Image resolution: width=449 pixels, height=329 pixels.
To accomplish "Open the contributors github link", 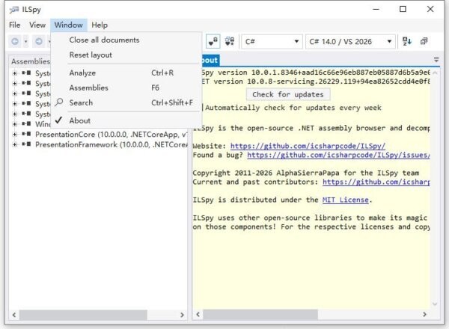I will [376, 182].
